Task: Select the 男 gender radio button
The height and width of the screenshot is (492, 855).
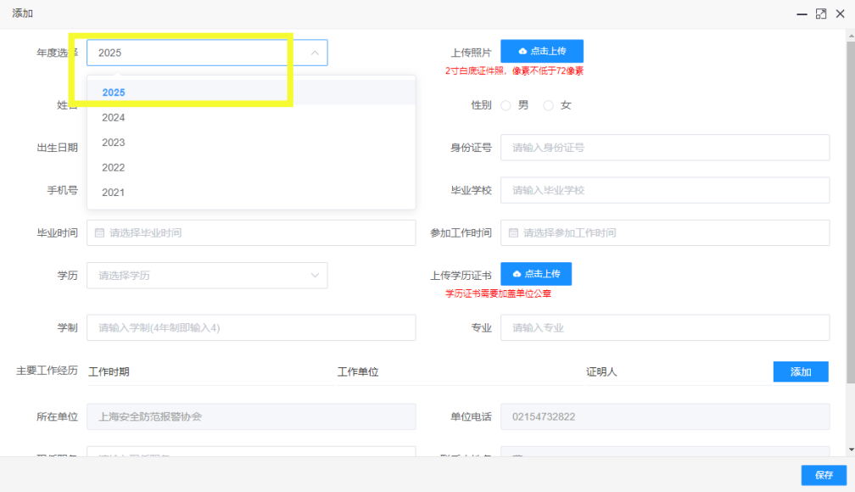Action: tap(506, 105)
